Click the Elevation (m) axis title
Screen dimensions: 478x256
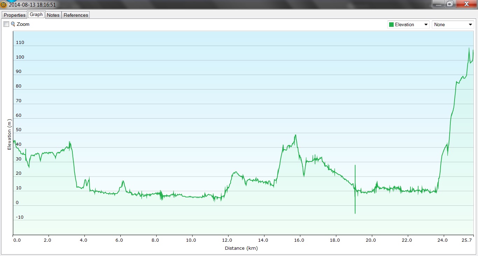[9, 134]
